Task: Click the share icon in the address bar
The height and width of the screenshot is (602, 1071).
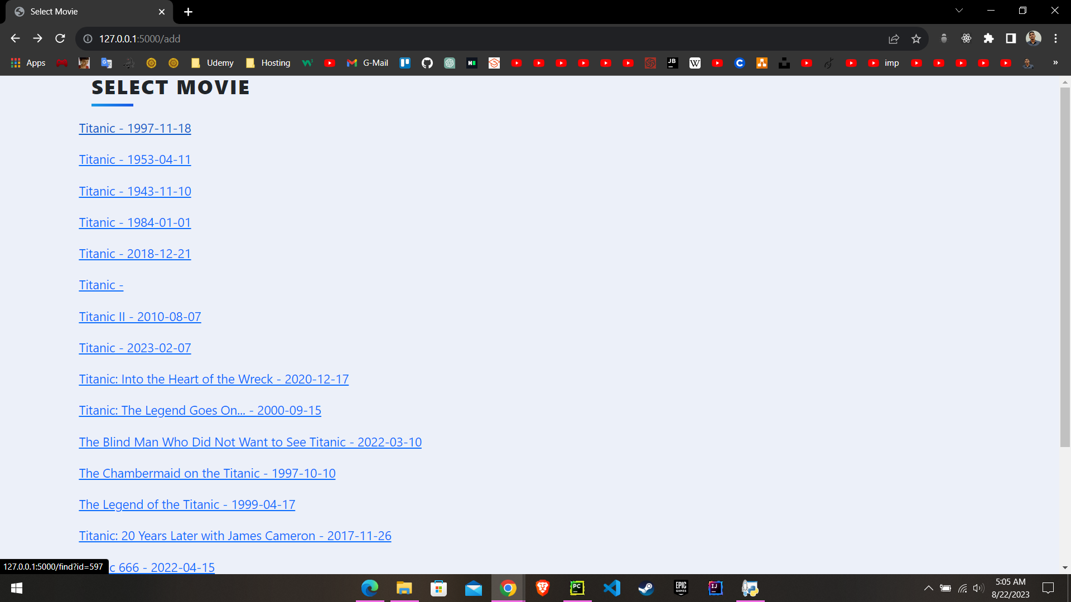Action: 894,38
